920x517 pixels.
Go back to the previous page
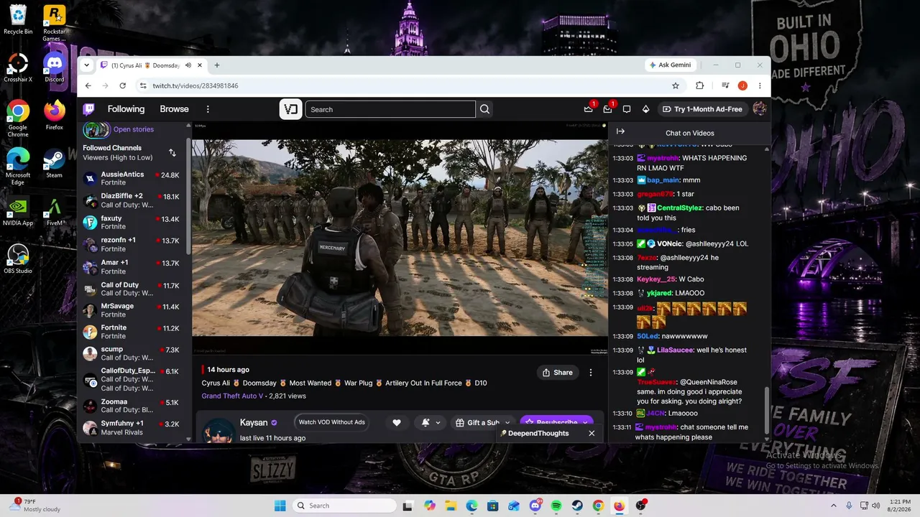[88, 85]
